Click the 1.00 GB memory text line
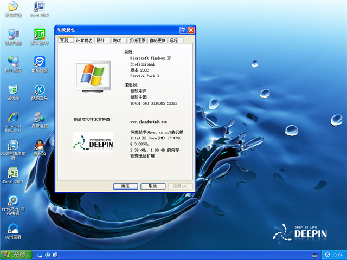Viewport: 347px width, 260px height. click(155, 150)
